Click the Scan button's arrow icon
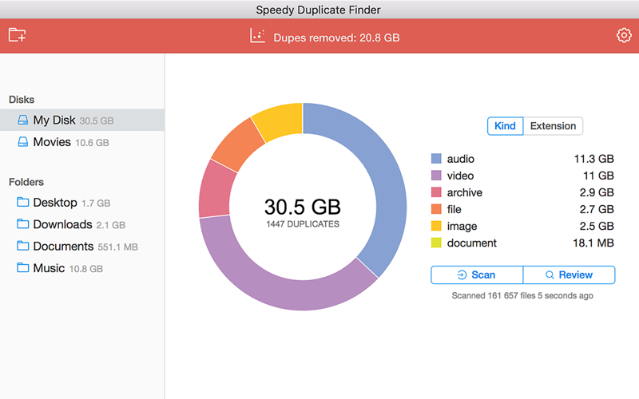The width and height of the screenshot is (639, 399). click(x=462, y=275)
